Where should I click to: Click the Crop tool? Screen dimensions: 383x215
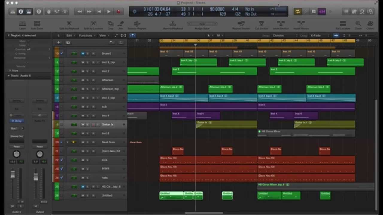point(110,25)
